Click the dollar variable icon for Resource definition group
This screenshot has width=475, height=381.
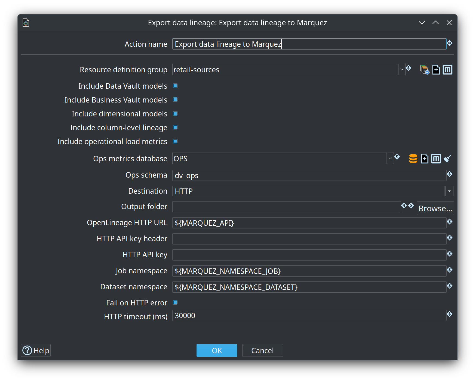[x=408, y=68]
